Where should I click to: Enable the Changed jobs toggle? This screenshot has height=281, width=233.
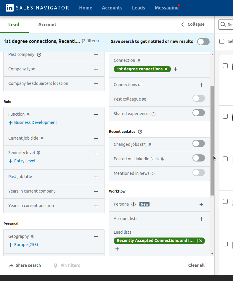point(198,144)
